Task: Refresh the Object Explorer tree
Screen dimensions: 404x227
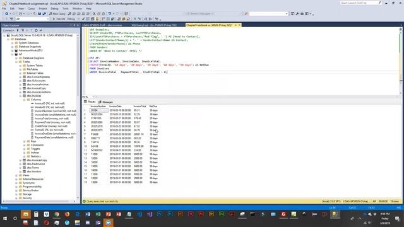Action: click(36, 30)
